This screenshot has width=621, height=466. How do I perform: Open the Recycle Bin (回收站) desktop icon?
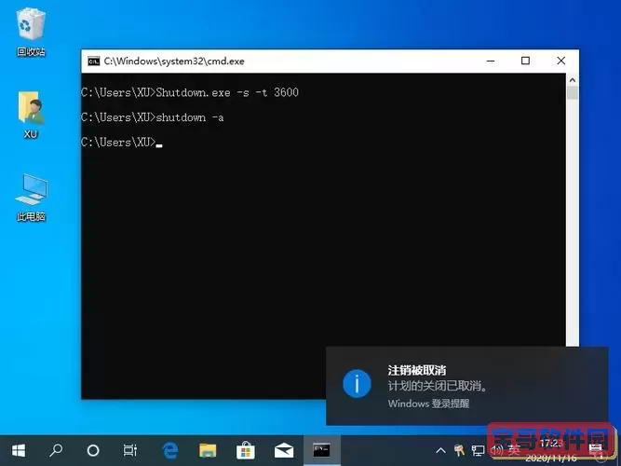[x=31, y=33]
